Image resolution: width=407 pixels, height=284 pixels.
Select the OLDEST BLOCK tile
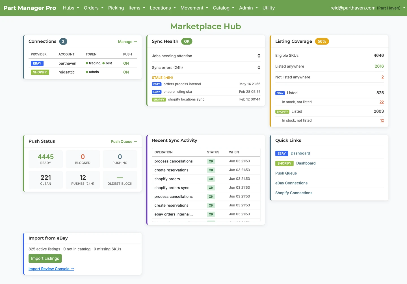pos(120,180)
